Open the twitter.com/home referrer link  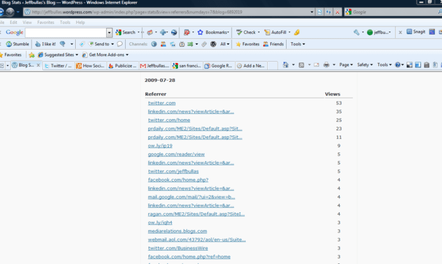169,120
